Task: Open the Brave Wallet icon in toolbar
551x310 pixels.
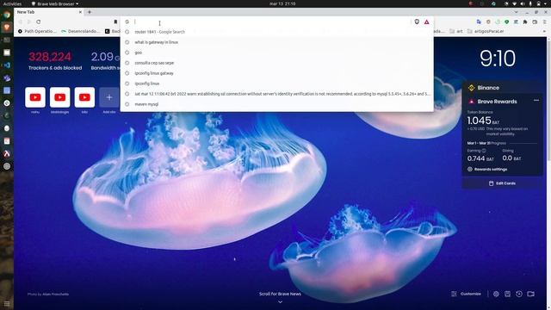Action: click(535, 22)
